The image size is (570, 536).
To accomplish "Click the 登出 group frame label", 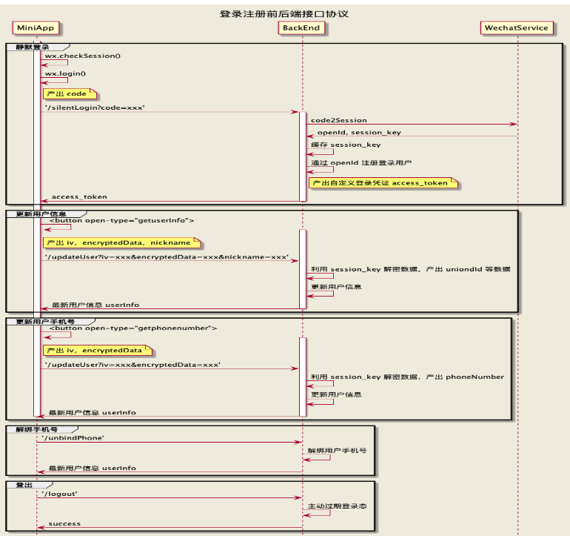I will tap(24, 486).
